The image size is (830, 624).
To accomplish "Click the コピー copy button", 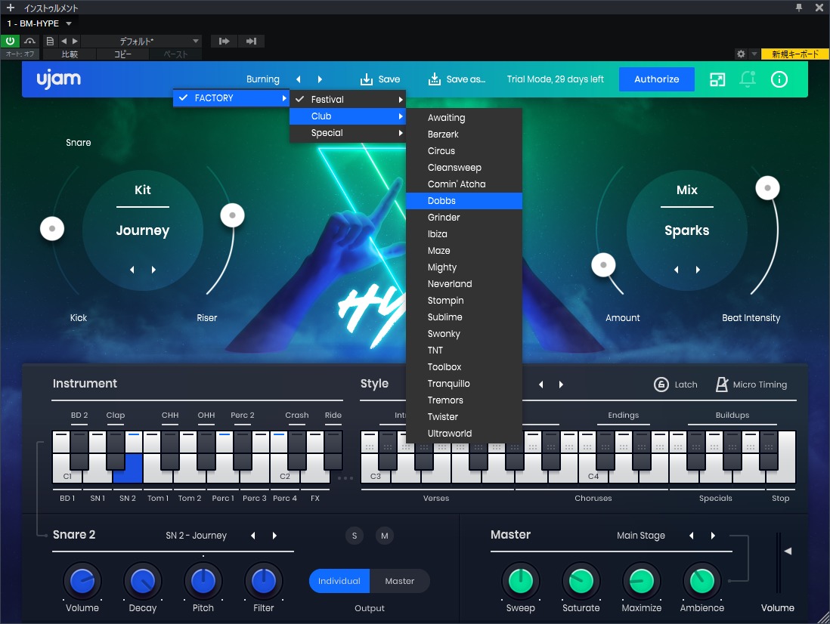I will point(122,54).
